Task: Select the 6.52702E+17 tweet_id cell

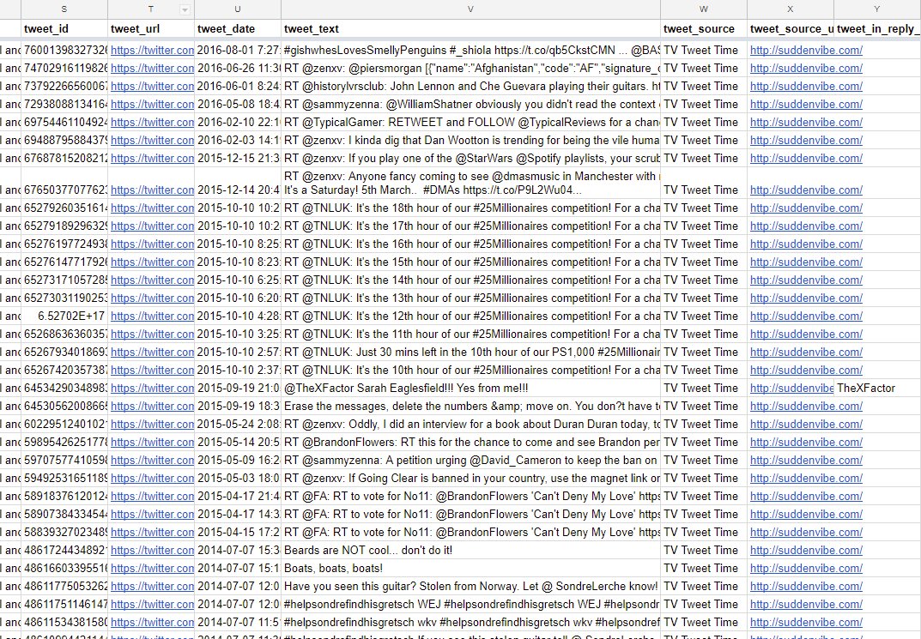Action: (x=64, y=316)
